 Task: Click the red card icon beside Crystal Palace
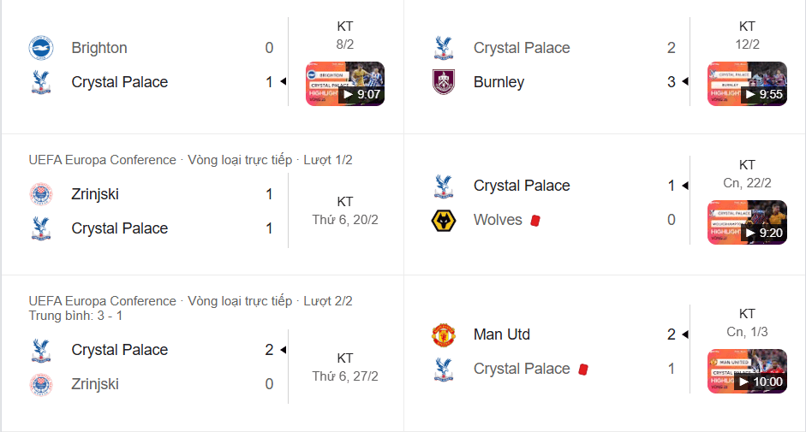click(583, 369)
